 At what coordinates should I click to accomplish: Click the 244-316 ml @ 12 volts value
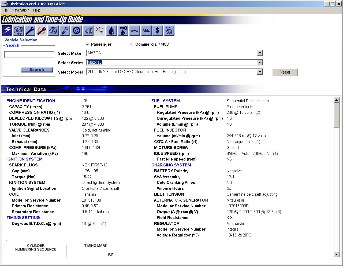coord(246,136)
